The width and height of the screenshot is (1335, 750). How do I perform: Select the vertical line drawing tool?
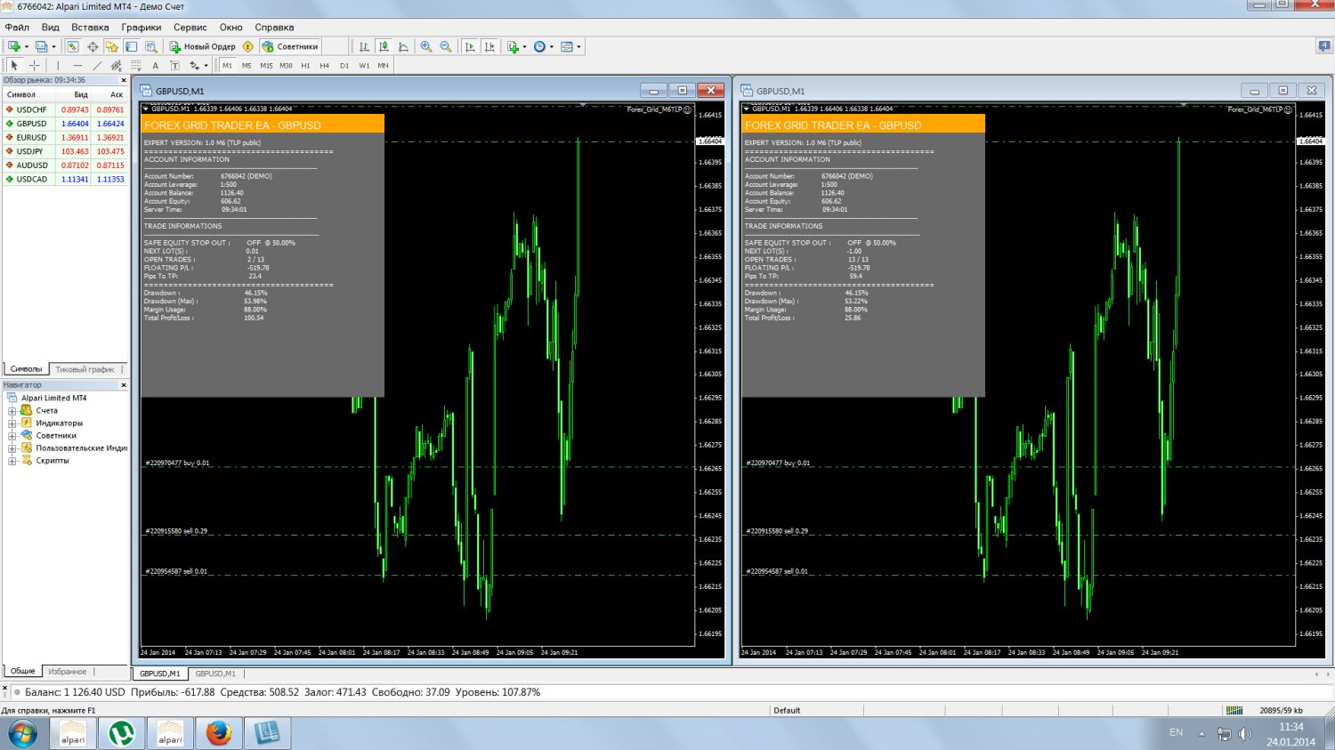58,65
